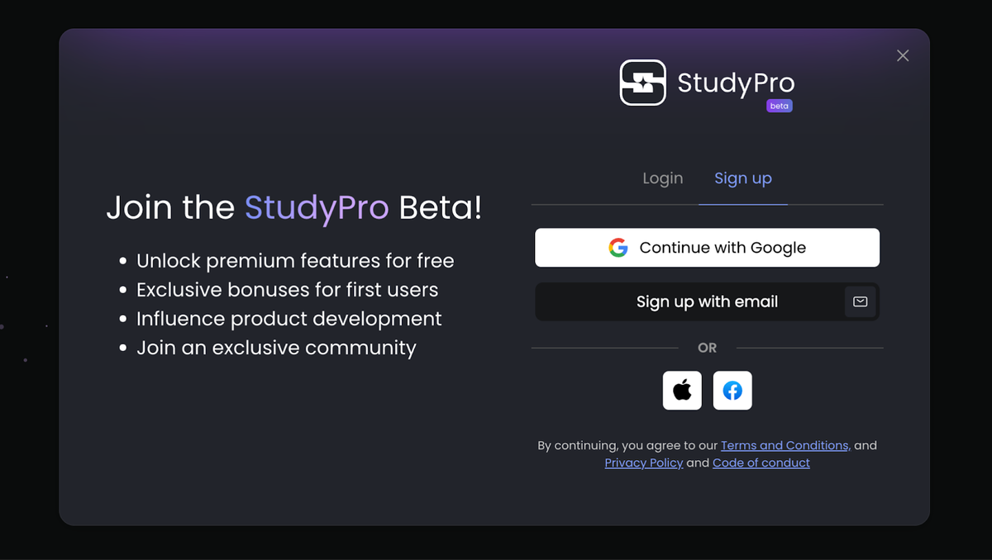
Task: Click the envelope icon on the email button
Action: click(860, 301)
